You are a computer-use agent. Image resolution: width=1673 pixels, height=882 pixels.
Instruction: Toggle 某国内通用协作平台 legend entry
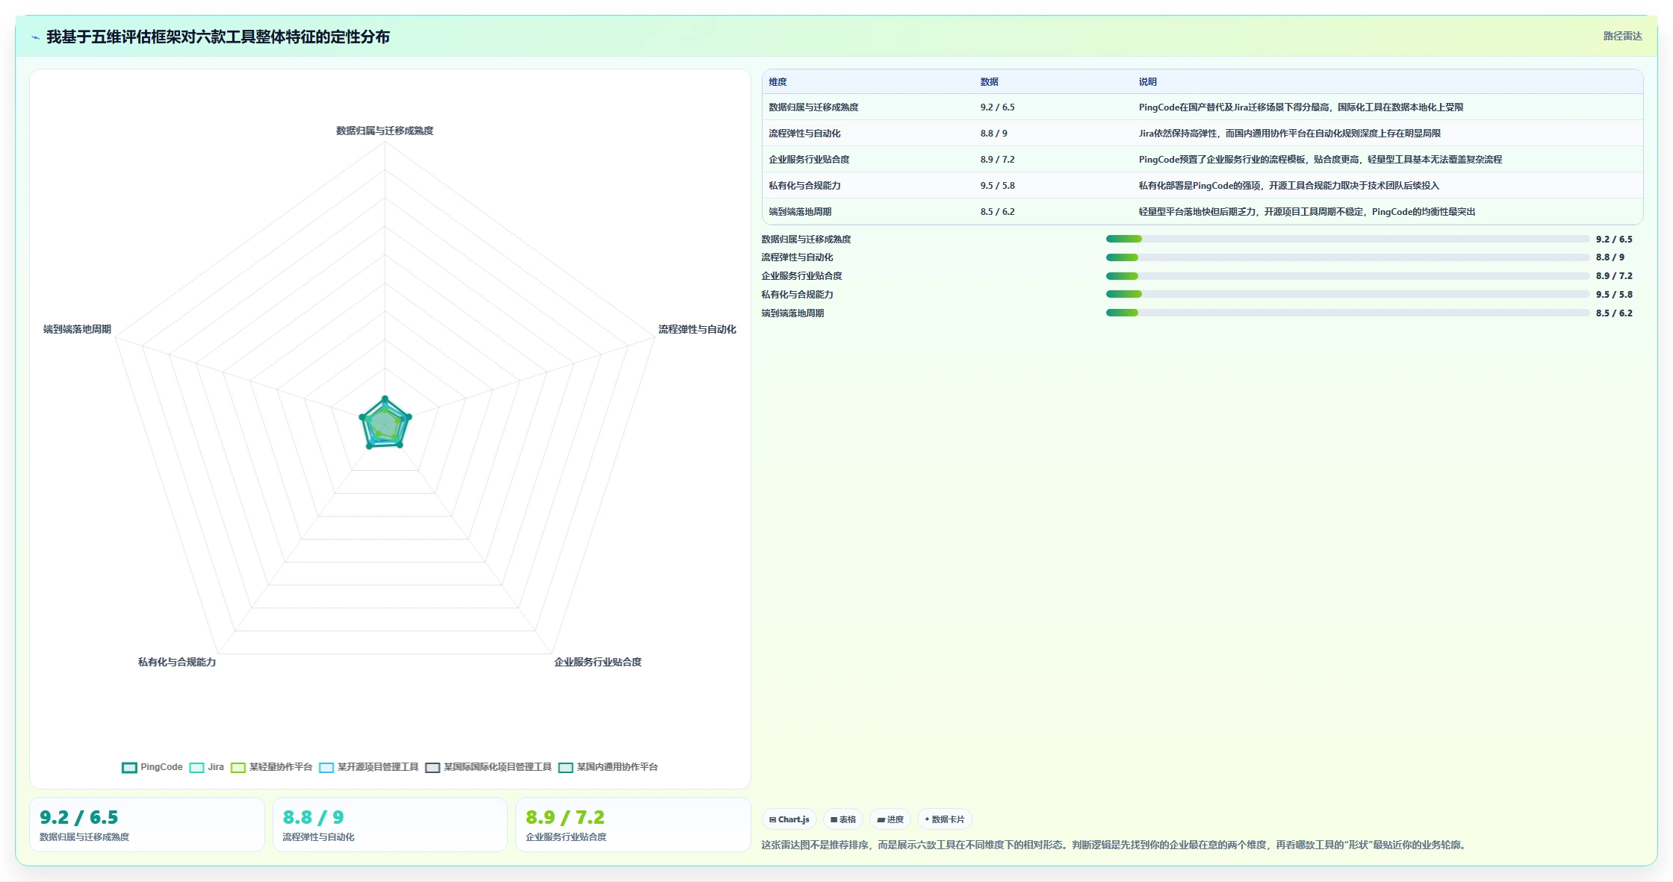point(608,767)
